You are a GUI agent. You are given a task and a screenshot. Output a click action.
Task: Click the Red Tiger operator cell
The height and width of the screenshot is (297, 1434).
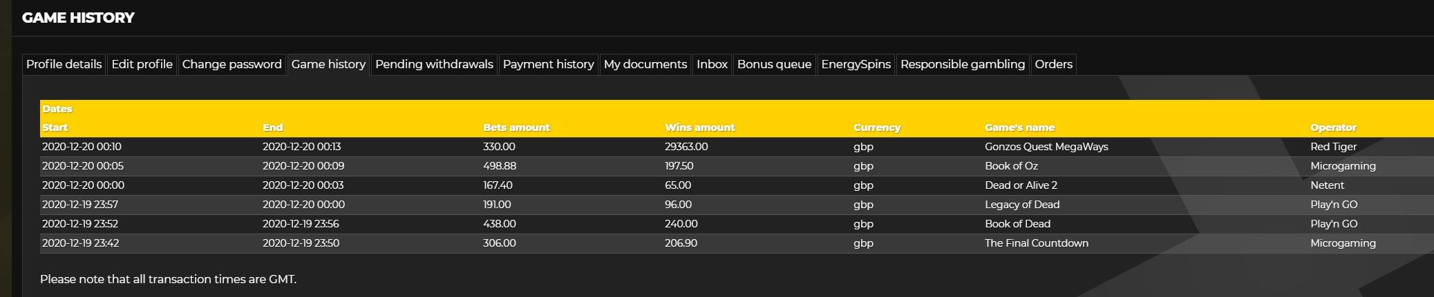click(1333, 147)
